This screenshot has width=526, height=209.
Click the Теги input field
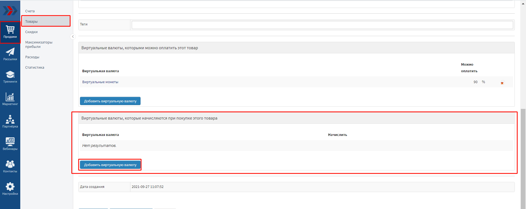(322, 25)
